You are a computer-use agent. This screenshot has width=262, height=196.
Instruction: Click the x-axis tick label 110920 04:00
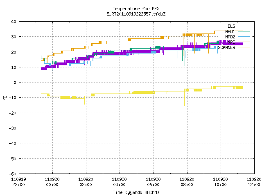pyautogui.click(x=119, y=182)
